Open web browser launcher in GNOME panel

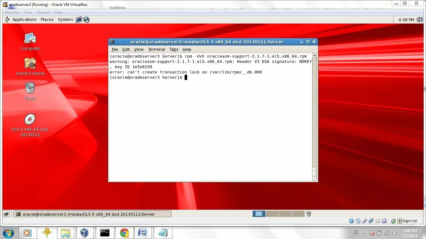coord(86,20)
